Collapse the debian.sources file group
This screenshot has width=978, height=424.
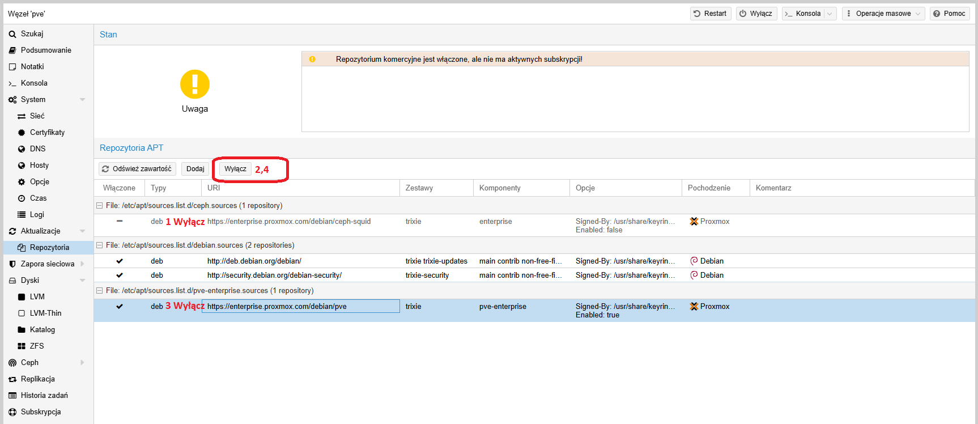[100, 245]
